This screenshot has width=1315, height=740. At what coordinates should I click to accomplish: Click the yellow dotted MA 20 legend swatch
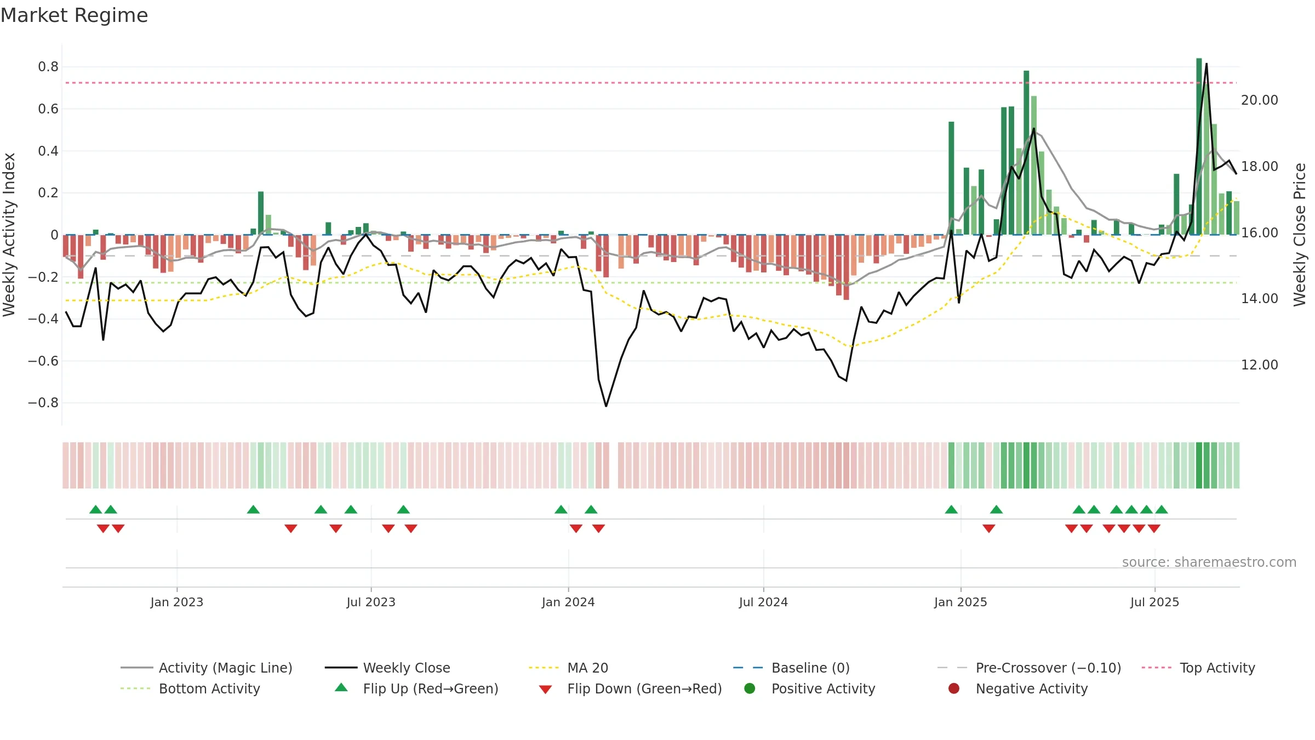[x=544, y=668]
